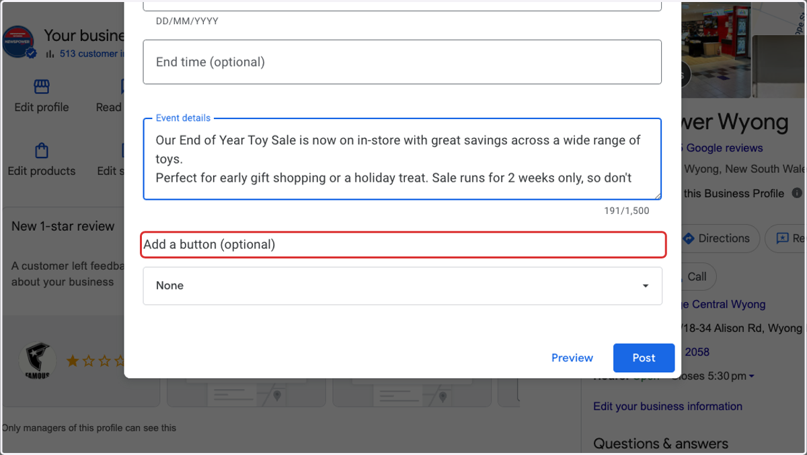Screen dimensions: 807x455
Task: Click the Call button in business panel
Action: (696, 277)
